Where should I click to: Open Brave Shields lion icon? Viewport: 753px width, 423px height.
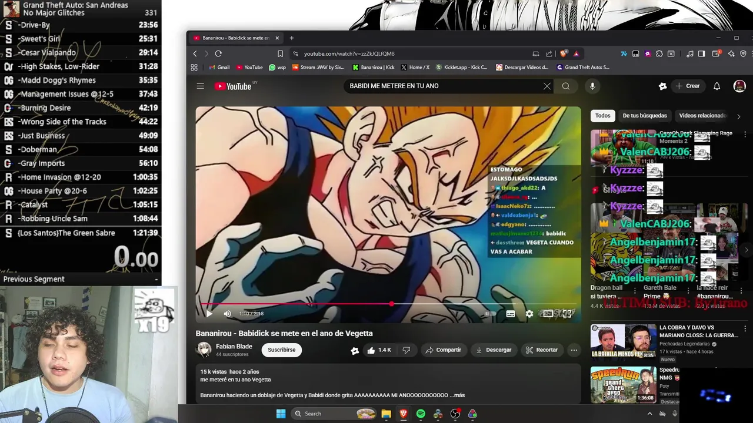[x=564, y=53]
